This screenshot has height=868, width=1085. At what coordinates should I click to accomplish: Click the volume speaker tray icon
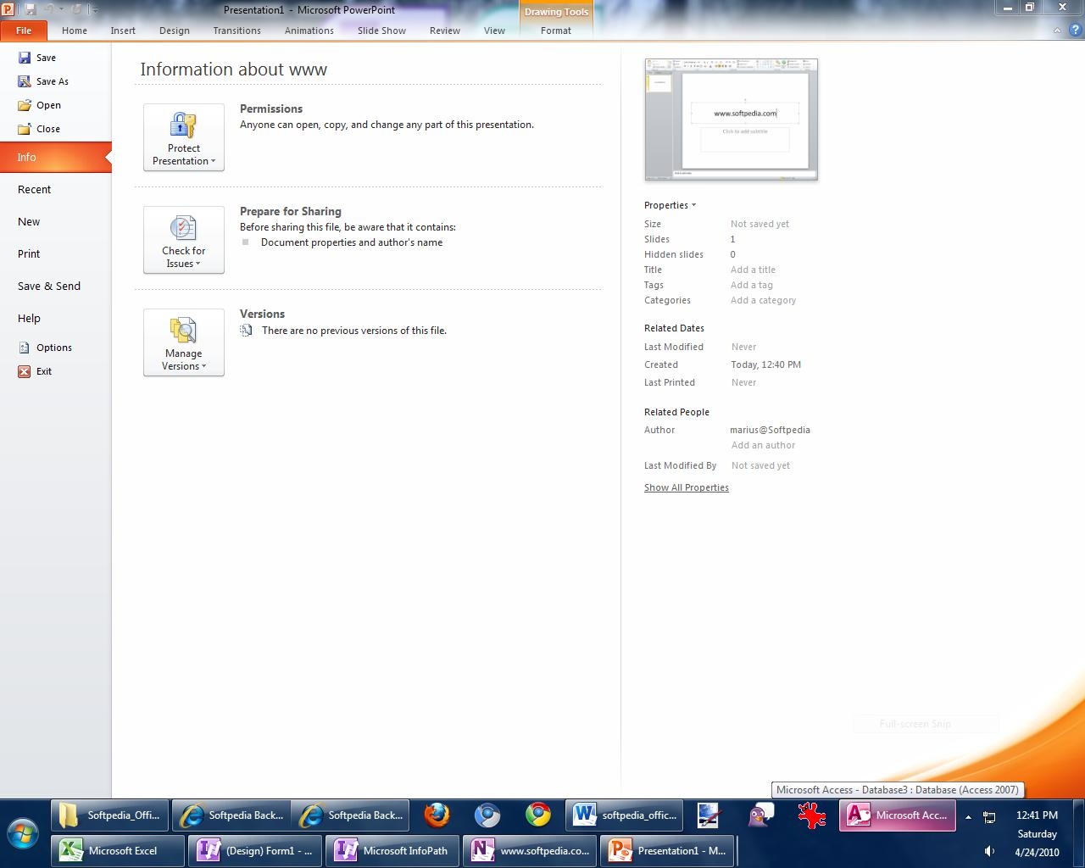point(989,851)
